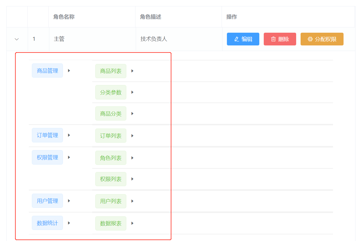
Task: Click the arrow icon beside 用户列表 tag
Action: pyautogui.click(x=132, y=201)
